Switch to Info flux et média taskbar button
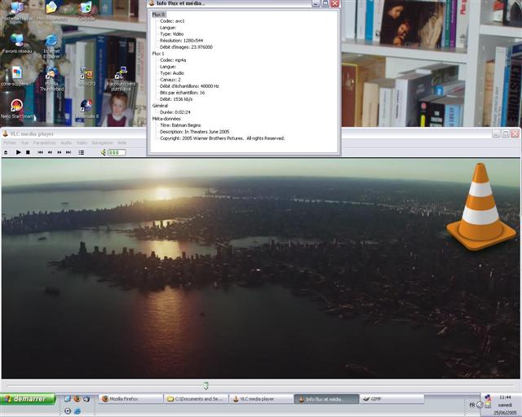The height and width of the screenshot is (417, 522). (326, 399)
